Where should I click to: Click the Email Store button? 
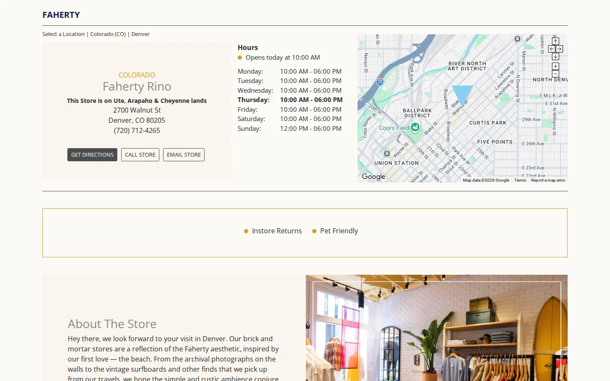click(x=184, y=155)
